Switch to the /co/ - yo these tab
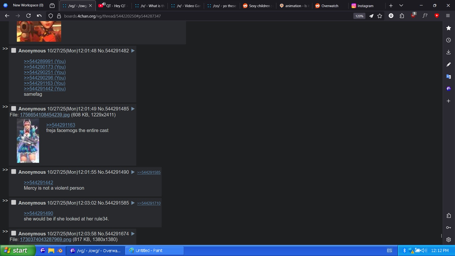The height and width of the screenshot is (256, 455). coord(222,6)
